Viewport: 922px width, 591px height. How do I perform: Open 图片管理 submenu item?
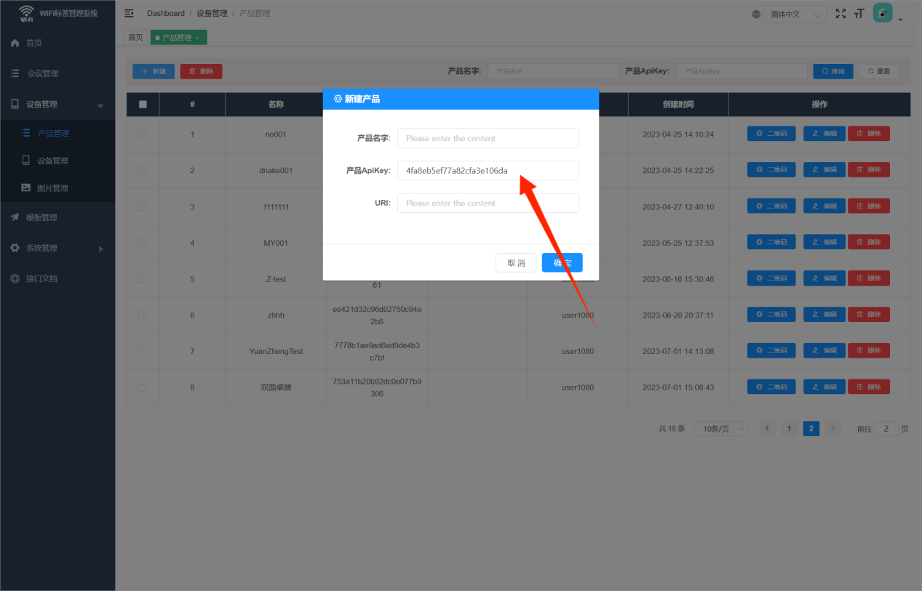pos(57,188)
